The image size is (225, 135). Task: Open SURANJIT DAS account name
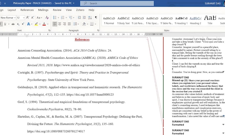212,3
